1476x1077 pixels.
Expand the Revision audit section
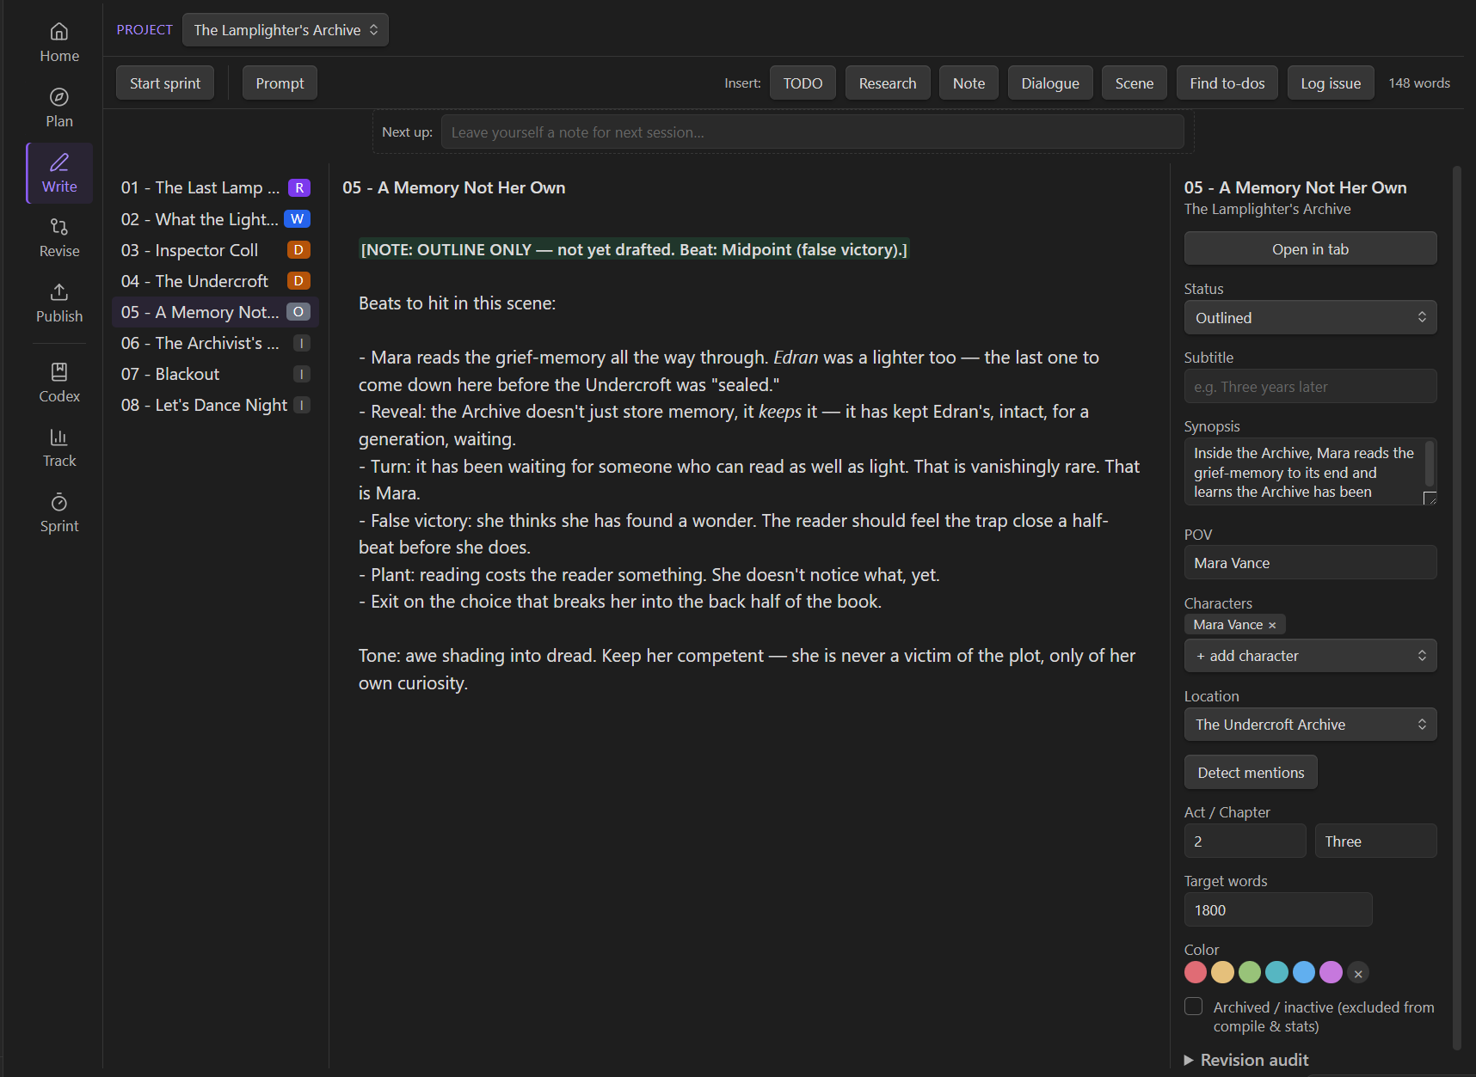point(1247,1060)
